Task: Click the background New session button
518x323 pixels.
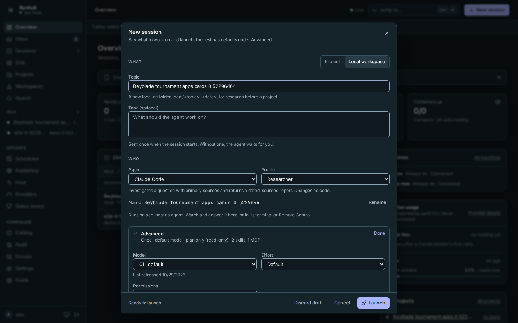Action: coord(487,10)
